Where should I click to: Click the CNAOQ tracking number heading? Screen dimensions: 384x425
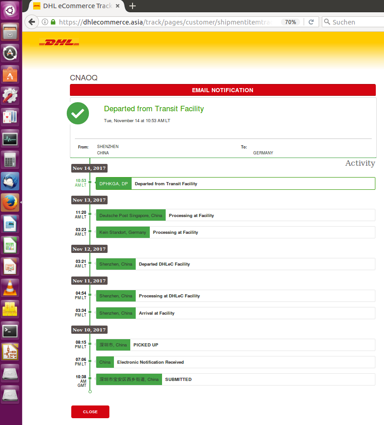click(x=84, y=78)
